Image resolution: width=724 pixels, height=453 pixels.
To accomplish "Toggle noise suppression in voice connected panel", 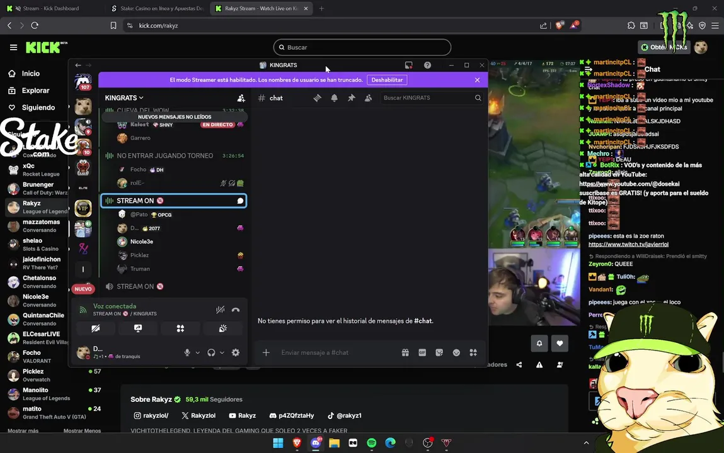I will tap(221, 310).
